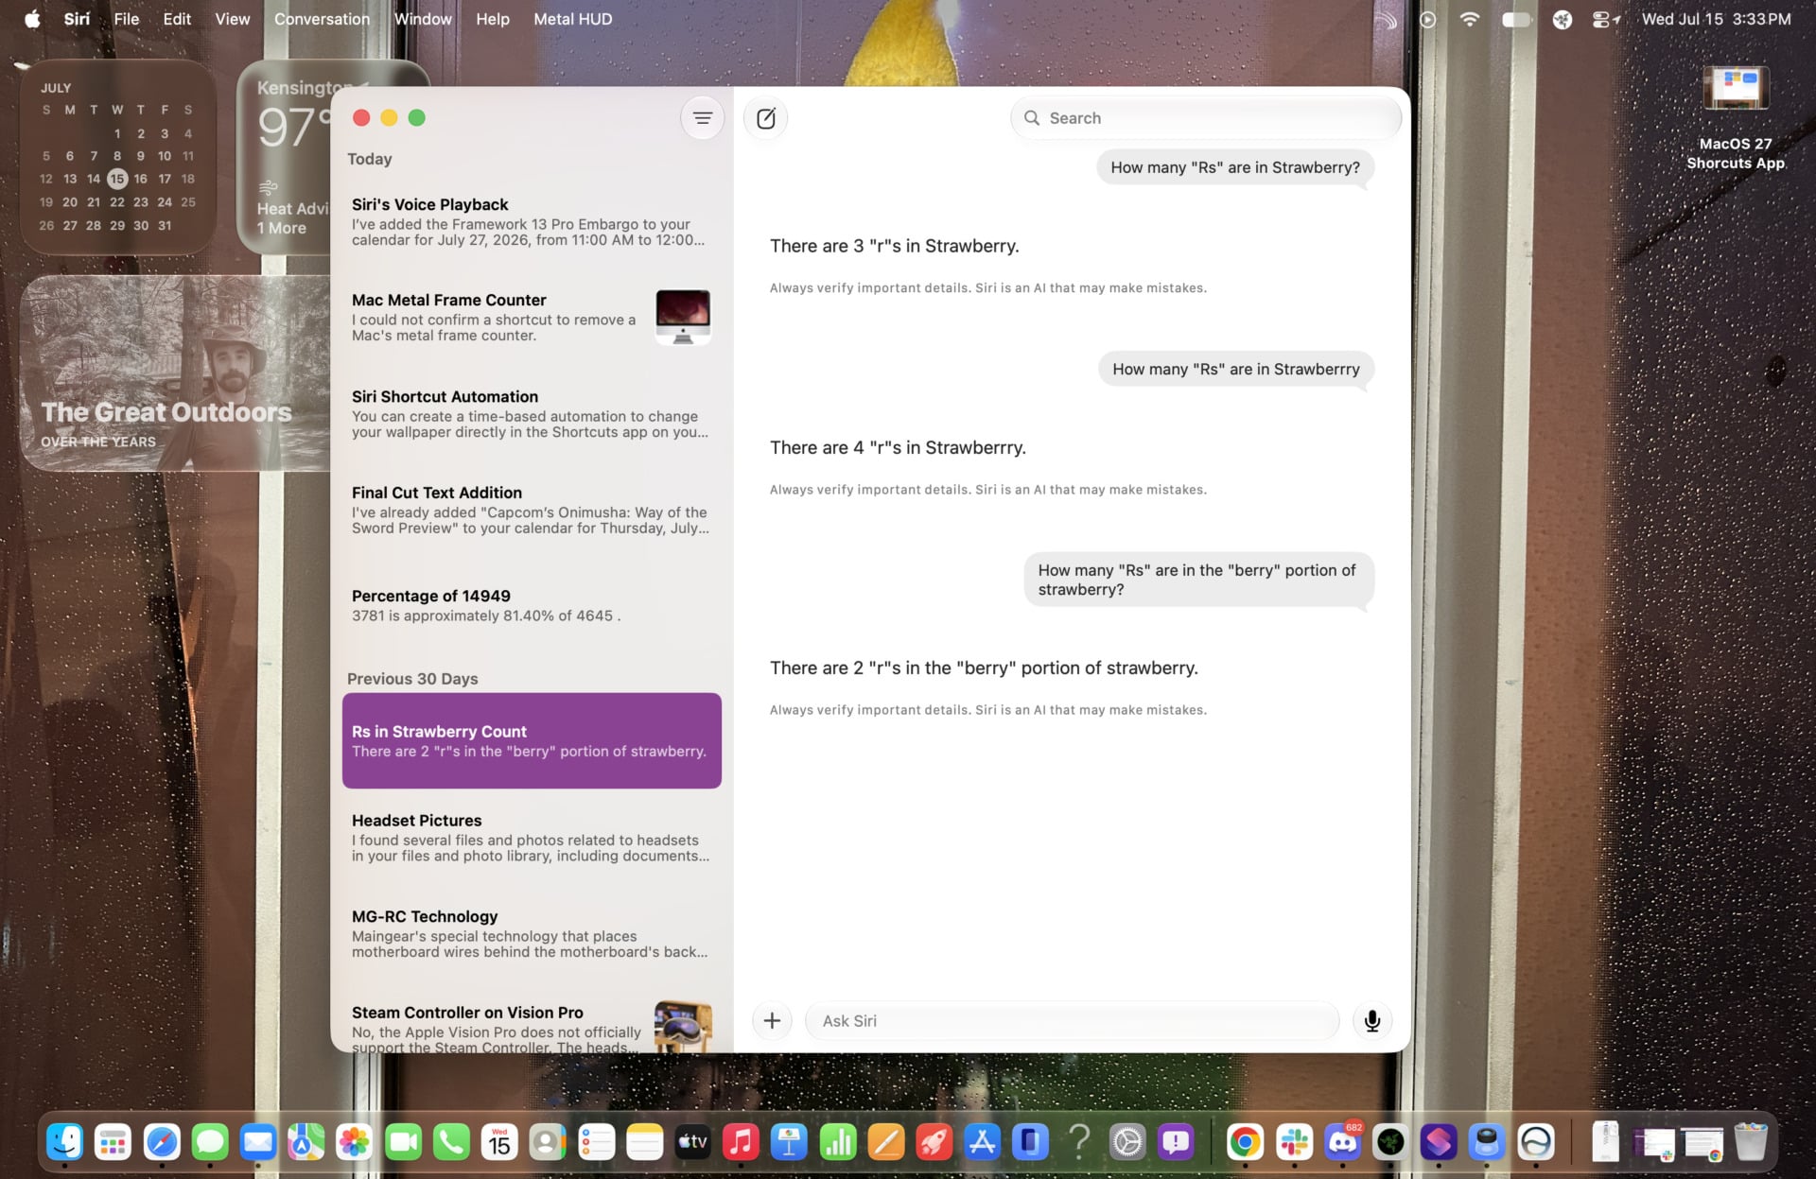The image size is (1816, 1179).
Task: Open the Conversation menu
Action: [x=322, y=19]
